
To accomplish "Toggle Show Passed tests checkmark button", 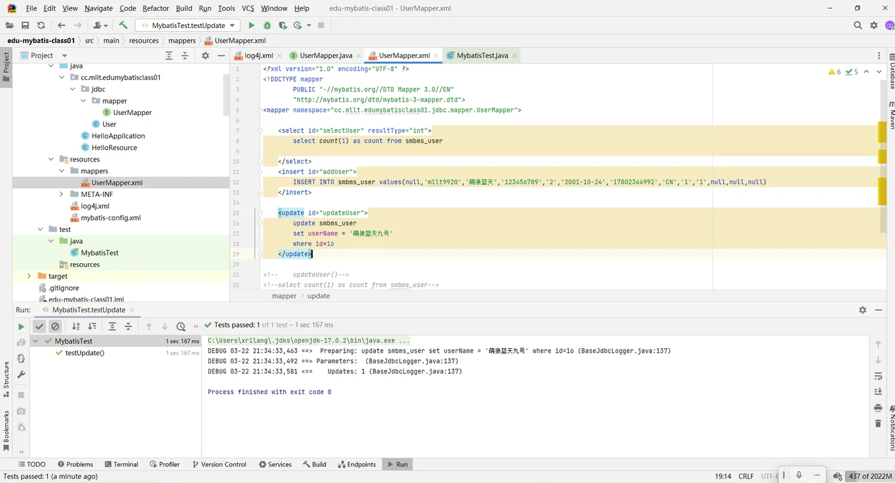I will coord(40,326).
